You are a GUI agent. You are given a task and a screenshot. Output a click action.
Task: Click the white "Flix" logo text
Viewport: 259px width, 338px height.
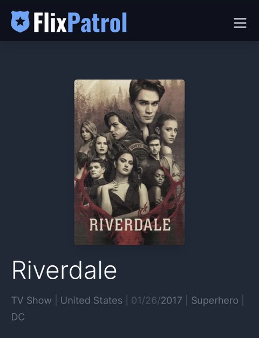click(50, 22)
